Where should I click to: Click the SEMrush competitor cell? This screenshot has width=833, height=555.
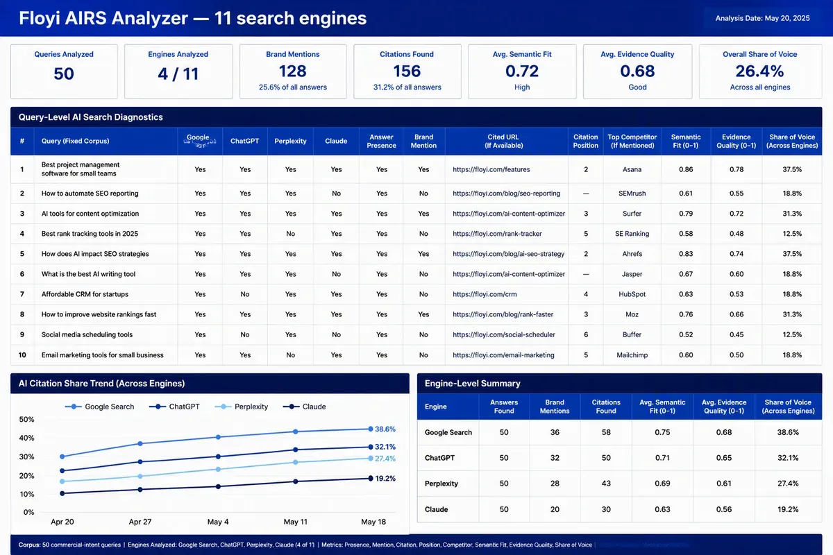pos(632,194)
